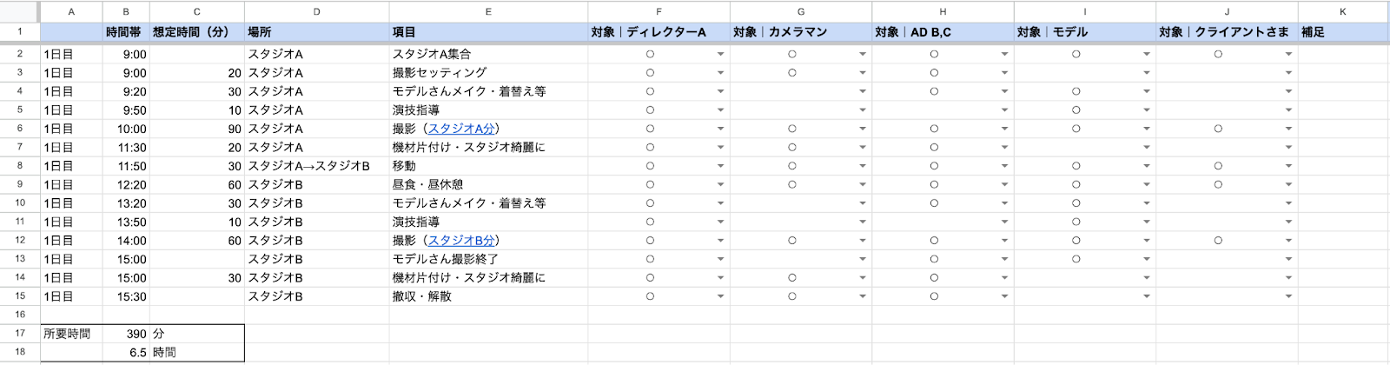Viewport: 1390px width, 365px height.
Task: Open カメラマン dropdown arrow in row 7
Action: pos(863,148)
